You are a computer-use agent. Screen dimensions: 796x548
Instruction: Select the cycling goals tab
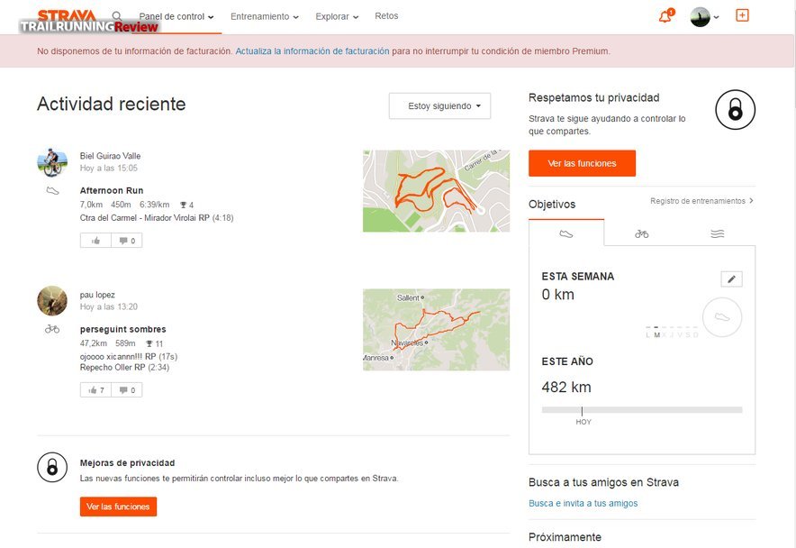pyautogui.click(x=642, y=233)
